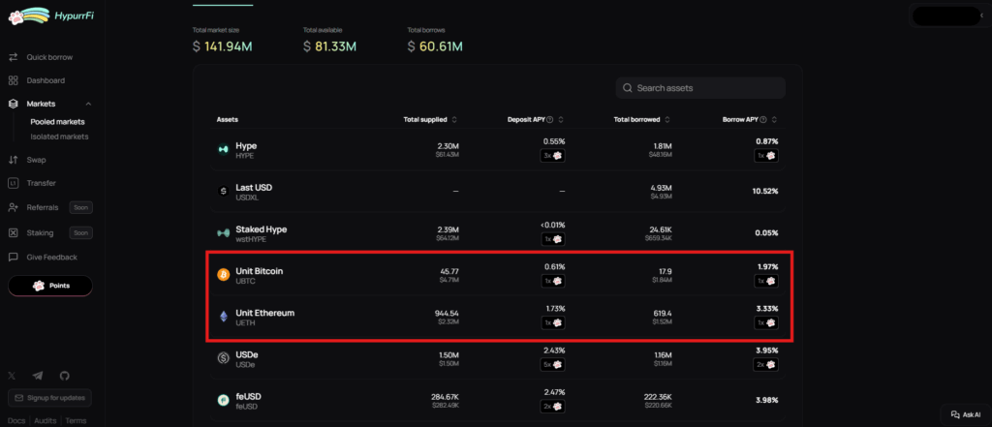Click the Assets column header
The image size is (992, 427).
[228, 119]
